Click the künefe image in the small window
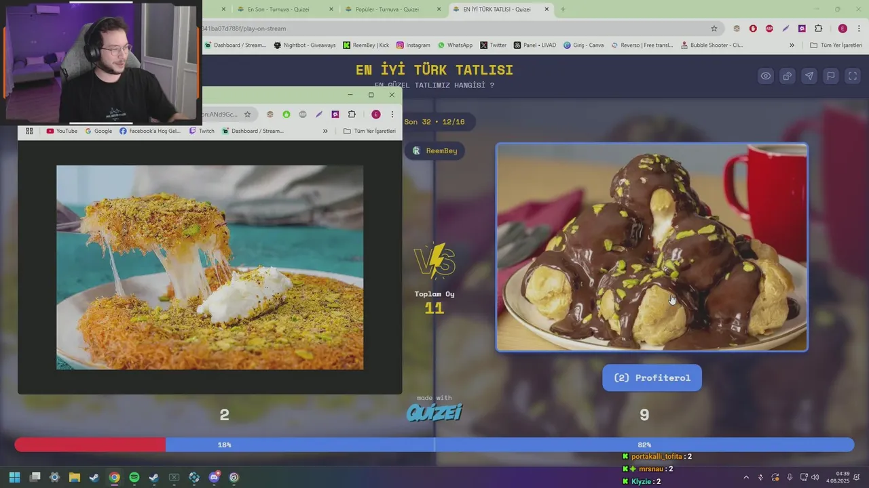 210,268
